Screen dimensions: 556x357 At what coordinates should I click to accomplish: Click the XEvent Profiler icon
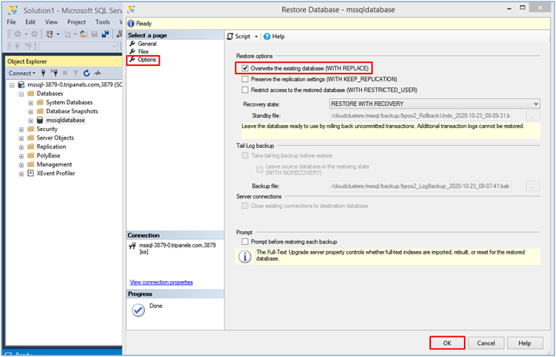tap(31, 173)
